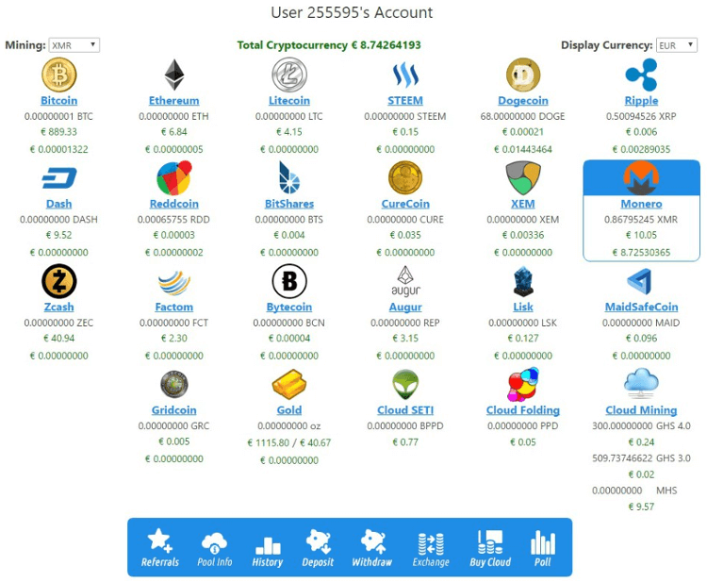
Task: Follow the XEM link
Action: coord(523,204)
